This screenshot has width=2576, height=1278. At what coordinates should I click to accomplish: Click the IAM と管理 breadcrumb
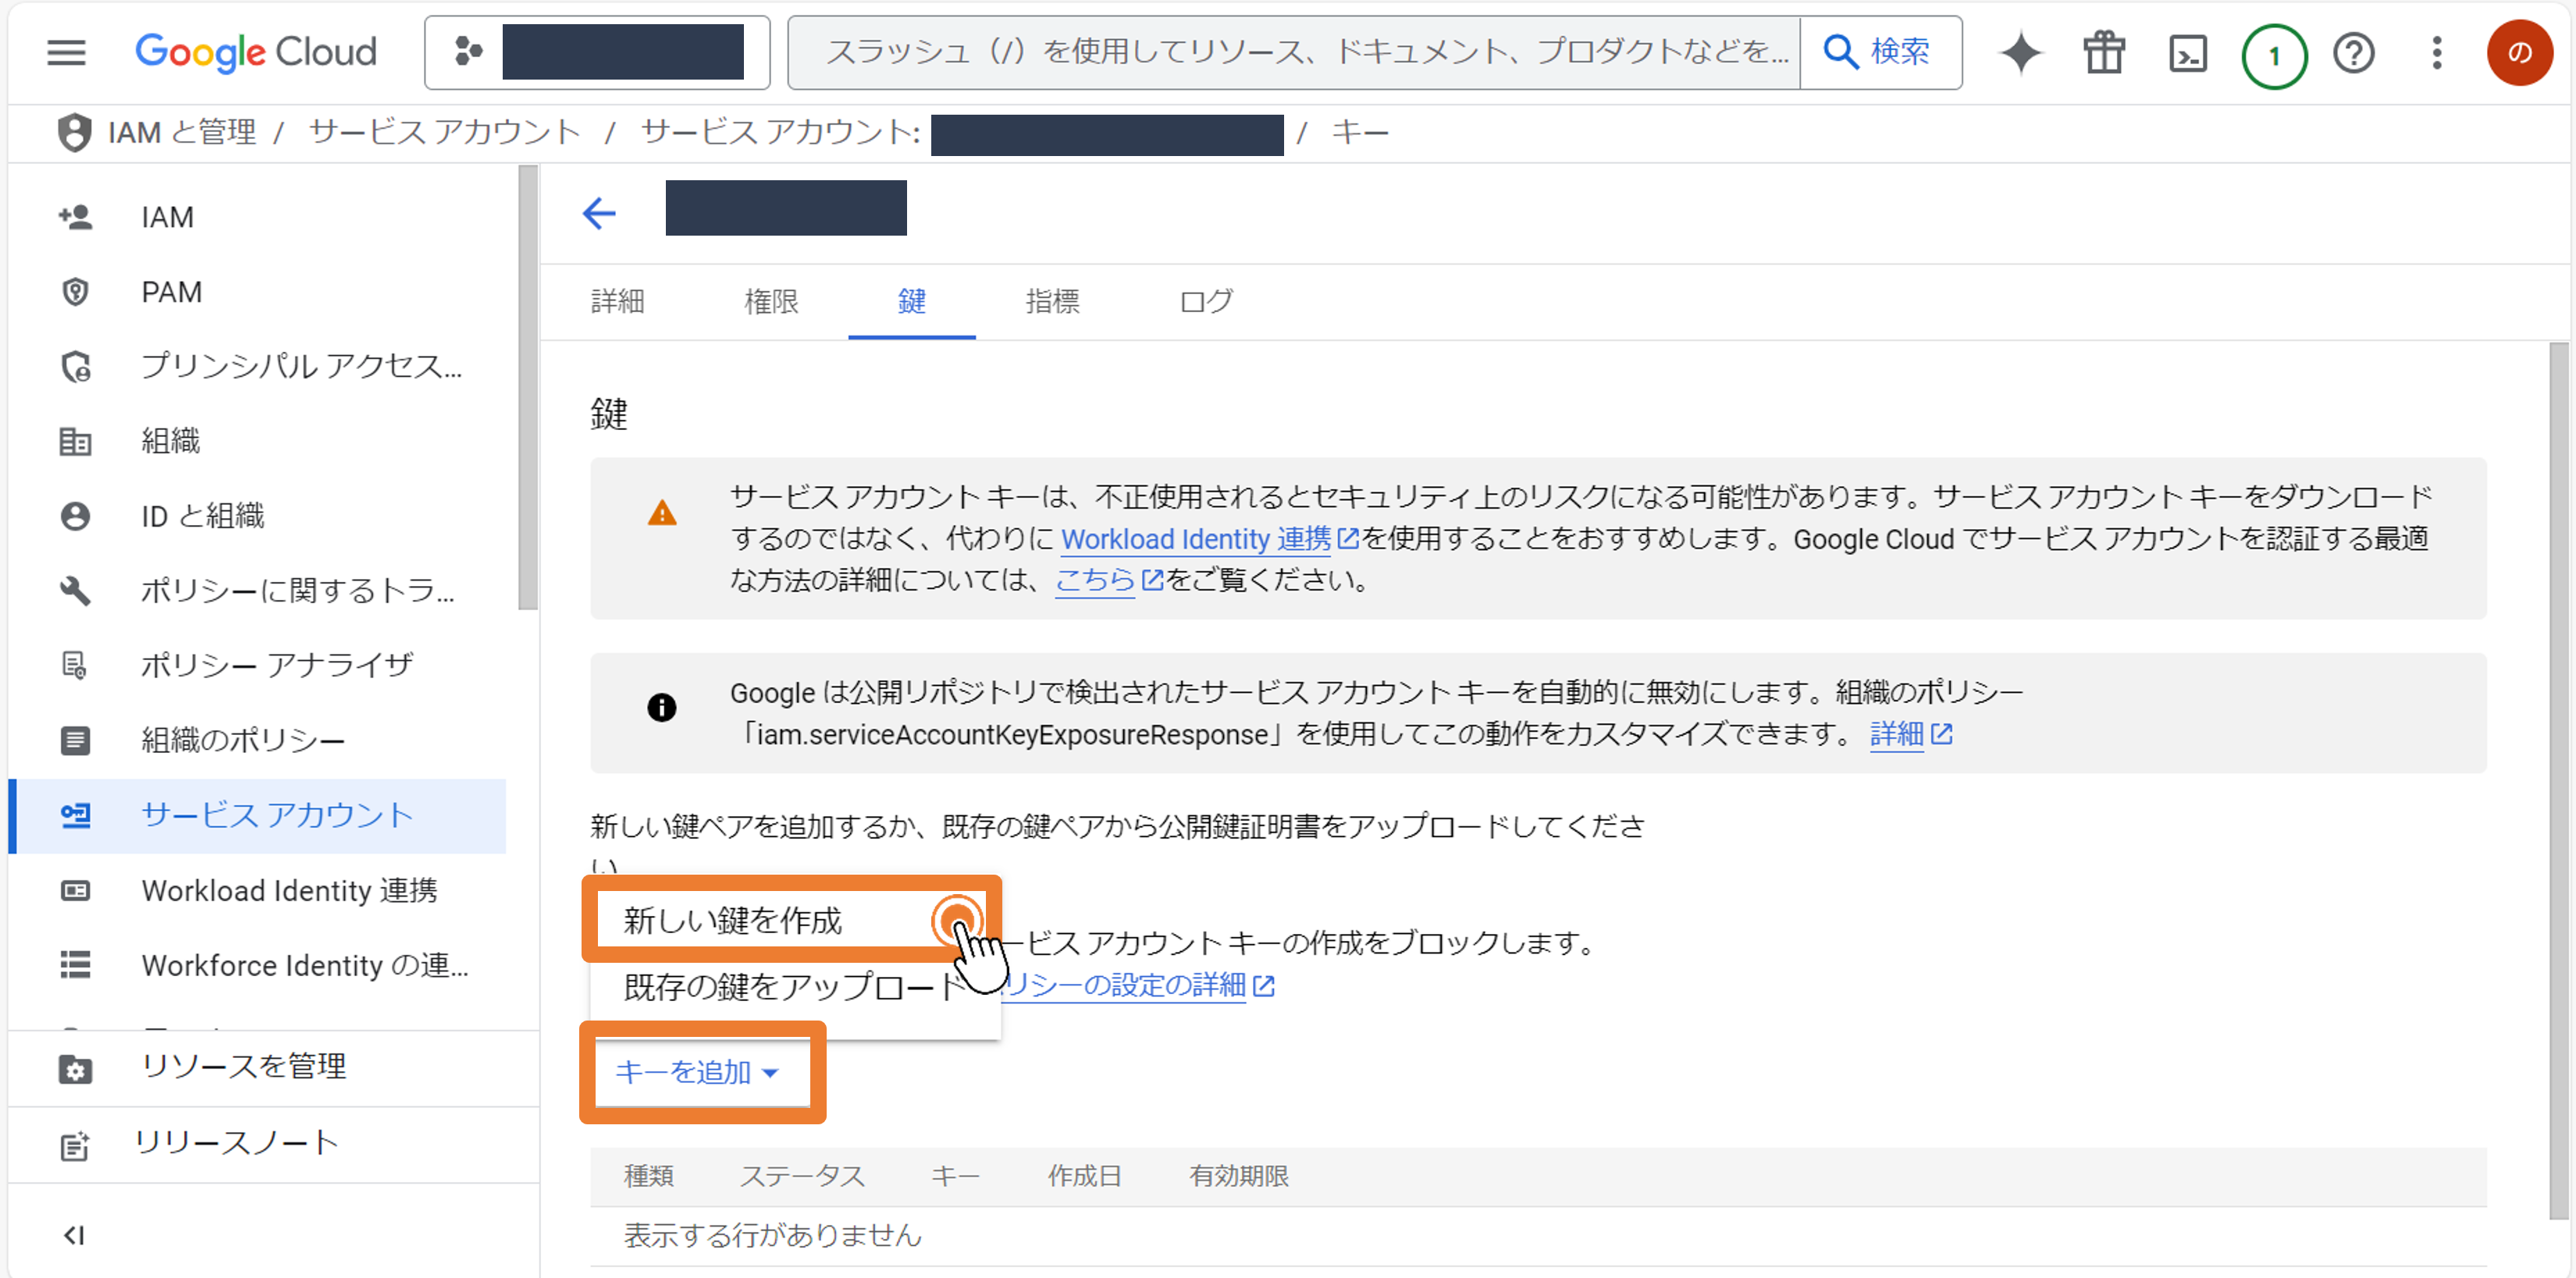182,132
